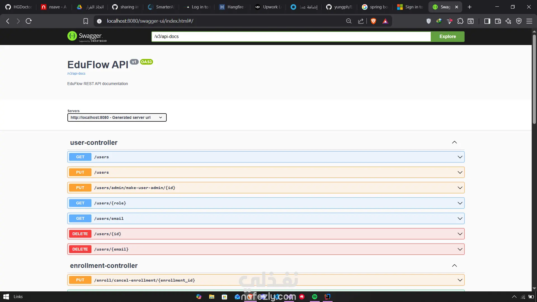This screenshot has height=302, width=537.
Task: Click the PUT /users/admin/make-user-admin/{id} row
Action: tap(266, 188)
